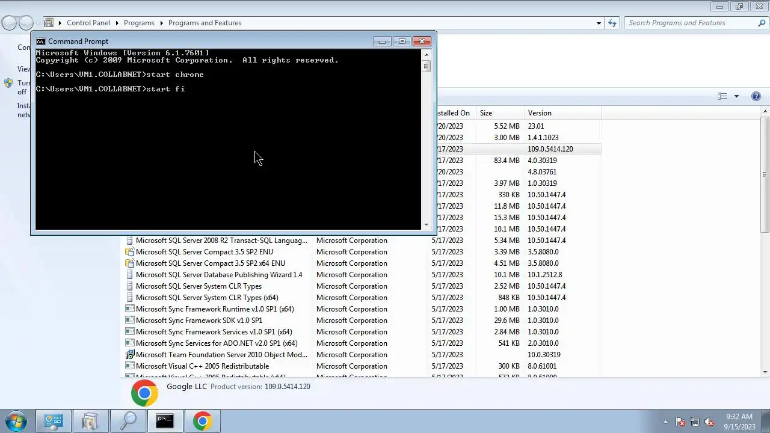This screenshot has width=770, height=433.
Task: Click the Command Prompt window title text
Action: pyautogui.click(x=78, y=41)
